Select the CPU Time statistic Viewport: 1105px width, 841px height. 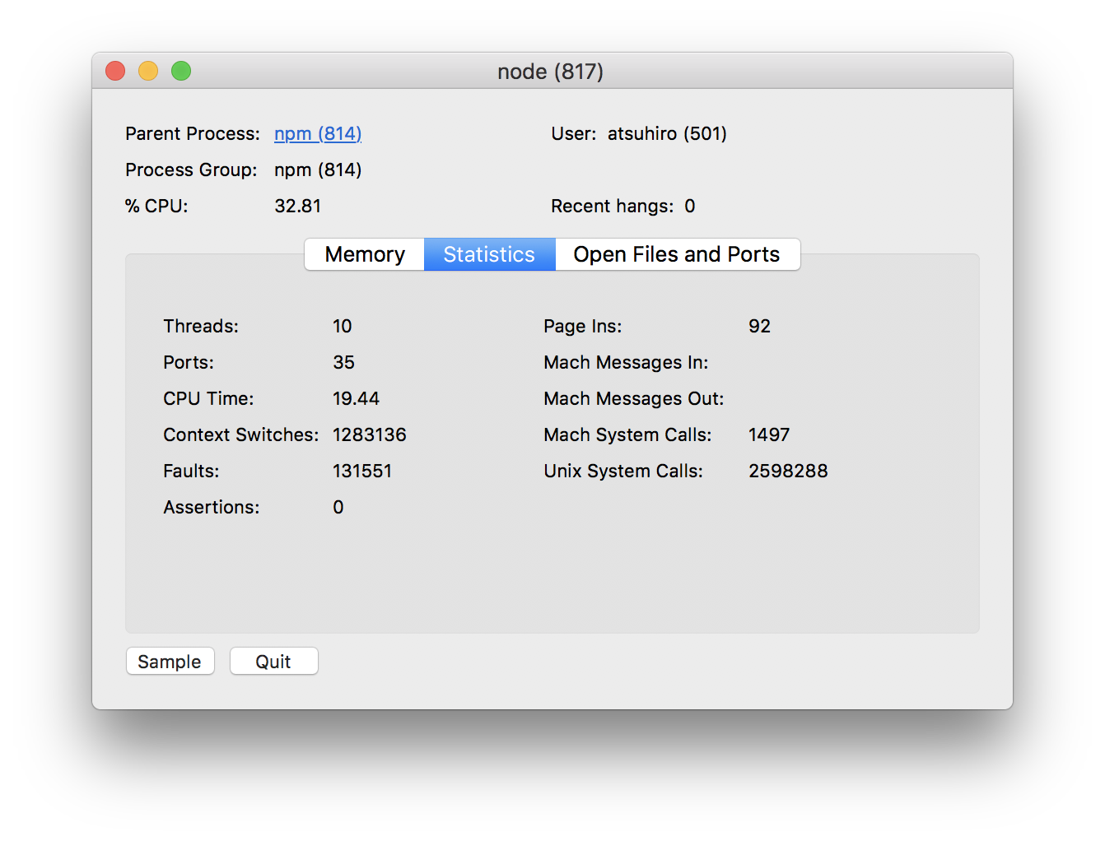[x=355, y=398]
